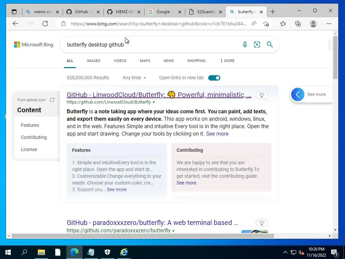Expand LinwoodCloud/Butterfly URL dropdown arrow
This screenshot has width=345, height=259.
pyautogui.click(x=154, y=102)
